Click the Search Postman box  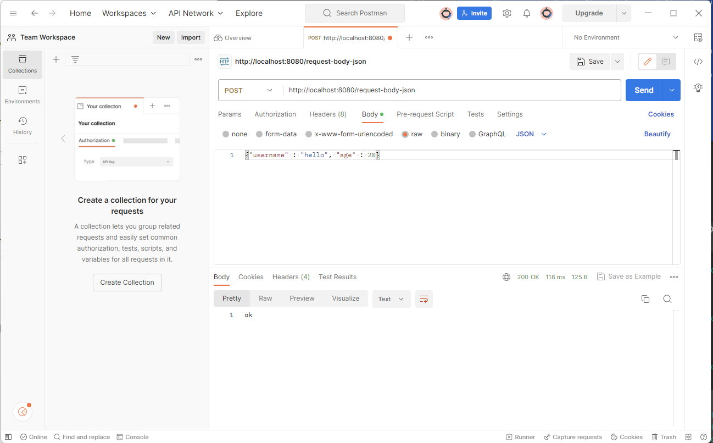point(355,13)
